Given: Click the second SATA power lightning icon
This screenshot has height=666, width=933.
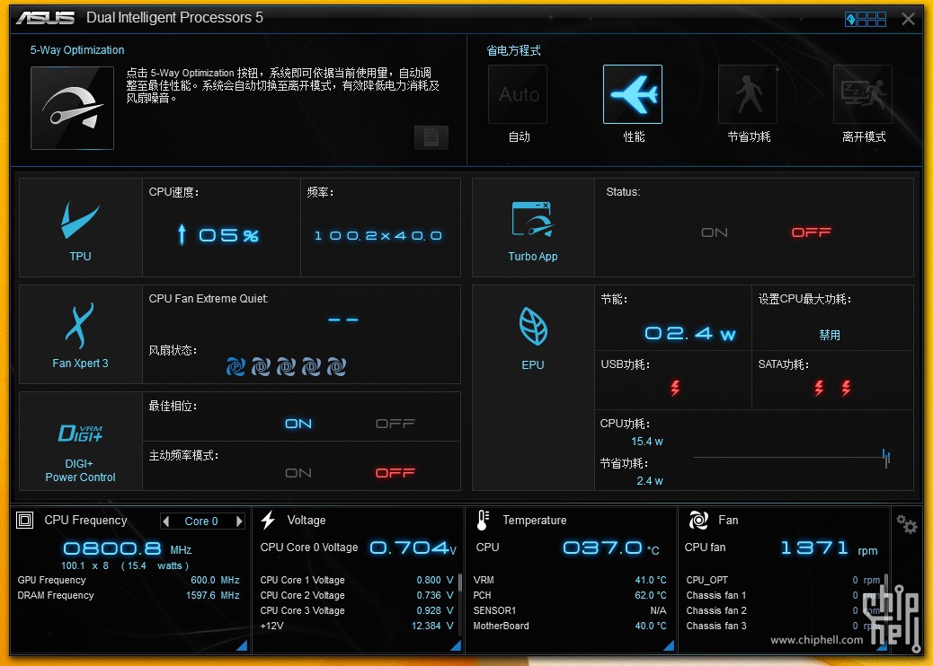Looking at the screenshot, I should (846, 389).
